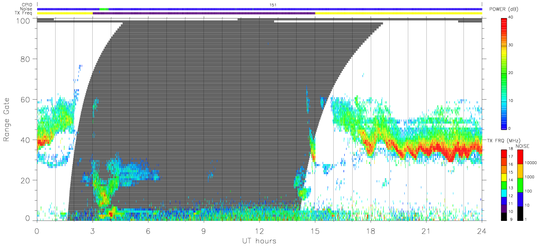Click TX frequency legend value 18
Screen dimensions: 542x250
(511, 149)
